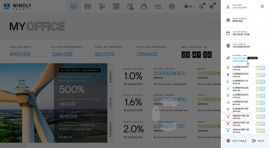Image resolution: width=269 pixels, height=148 pixels.
Task: Close the user side panel
Action: click(262, 6)
